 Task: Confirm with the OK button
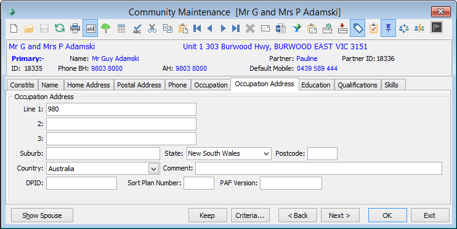tap(387, 215)
